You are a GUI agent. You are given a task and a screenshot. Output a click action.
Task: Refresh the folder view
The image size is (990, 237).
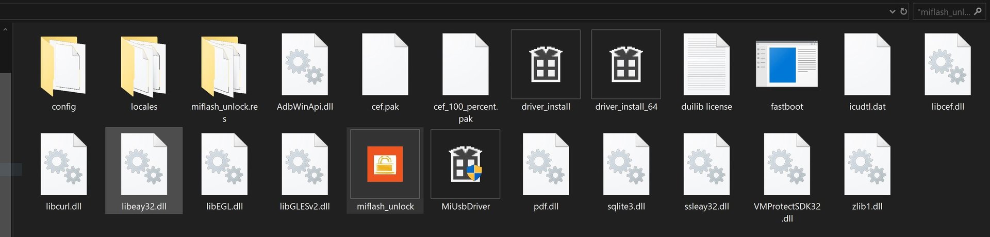click(x=903, y=11)
